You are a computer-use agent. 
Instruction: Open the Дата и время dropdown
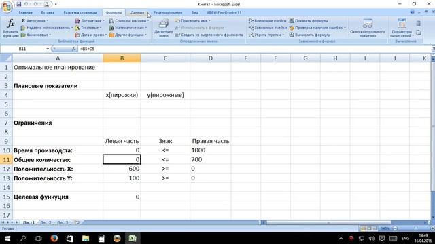(91, 35)
